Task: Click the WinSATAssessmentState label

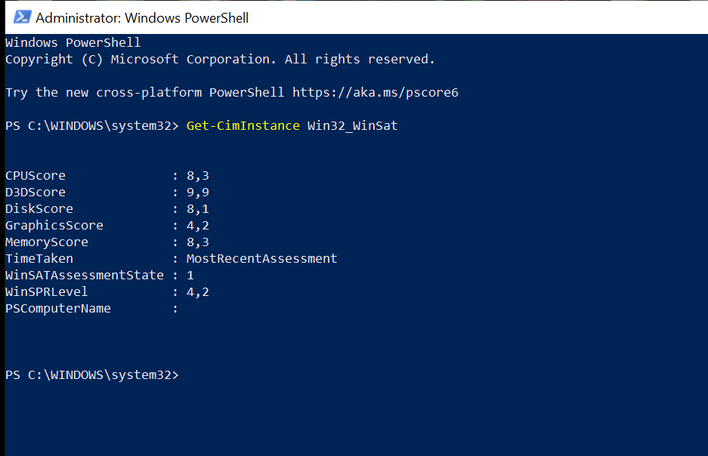Action: 85,275
